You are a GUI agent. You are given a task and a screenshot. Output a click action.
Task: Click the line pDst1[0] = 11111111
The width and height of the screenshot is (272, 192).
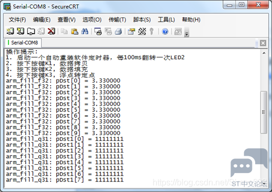point(65,139)
